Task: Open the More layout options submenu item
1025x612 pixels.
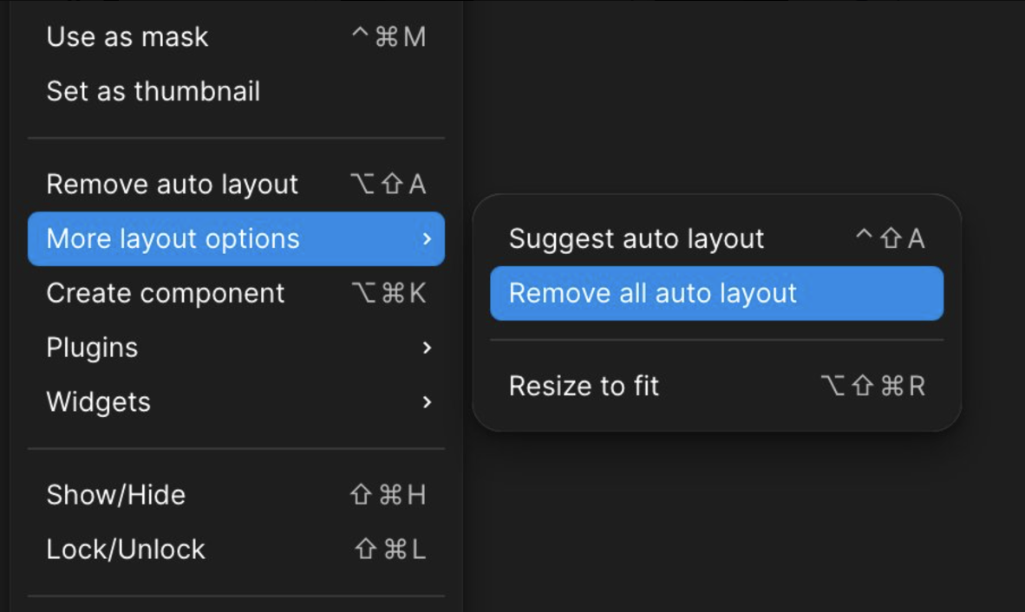Action: point(173,239)
